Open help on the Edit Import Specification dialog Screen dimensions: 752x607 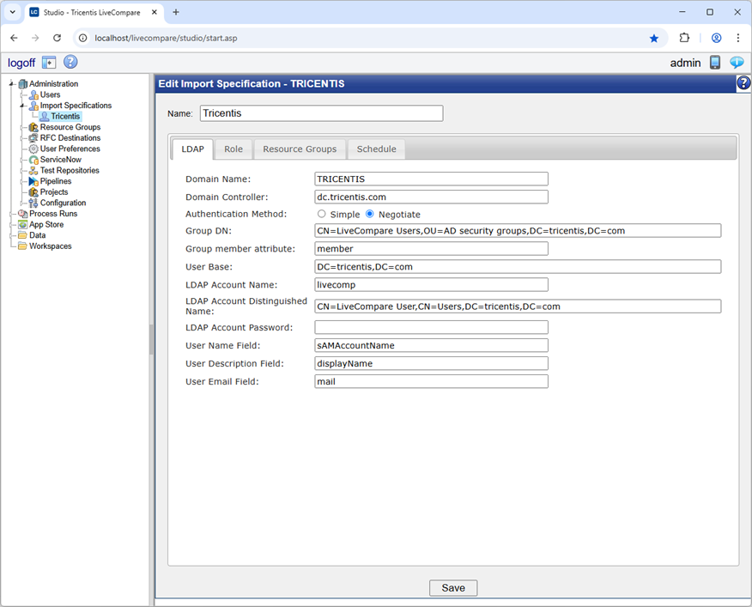click(743, 82)
